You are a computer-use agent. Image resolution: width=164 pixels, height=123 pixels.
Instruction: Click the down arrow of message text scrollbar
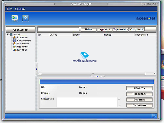click(119, 105)
